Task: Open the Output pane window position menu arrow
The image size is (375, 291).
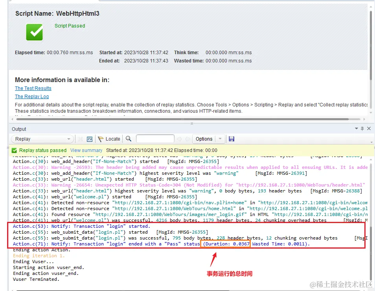Action: tap(357, 128)
